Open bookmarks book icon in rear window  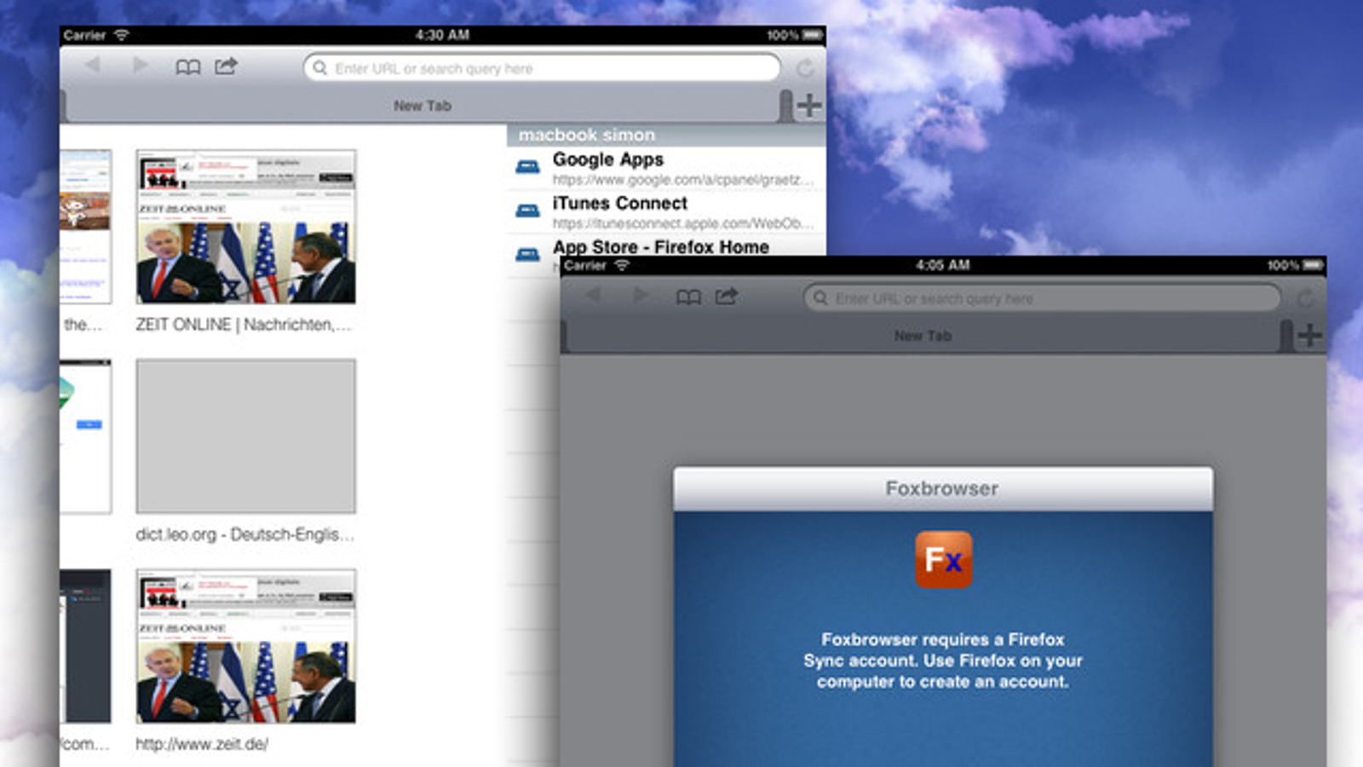point(188,66)
